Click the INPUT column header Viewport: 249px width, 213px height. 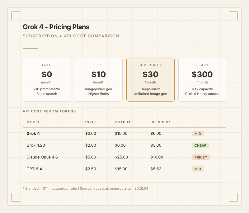click(x=91, y=122)
